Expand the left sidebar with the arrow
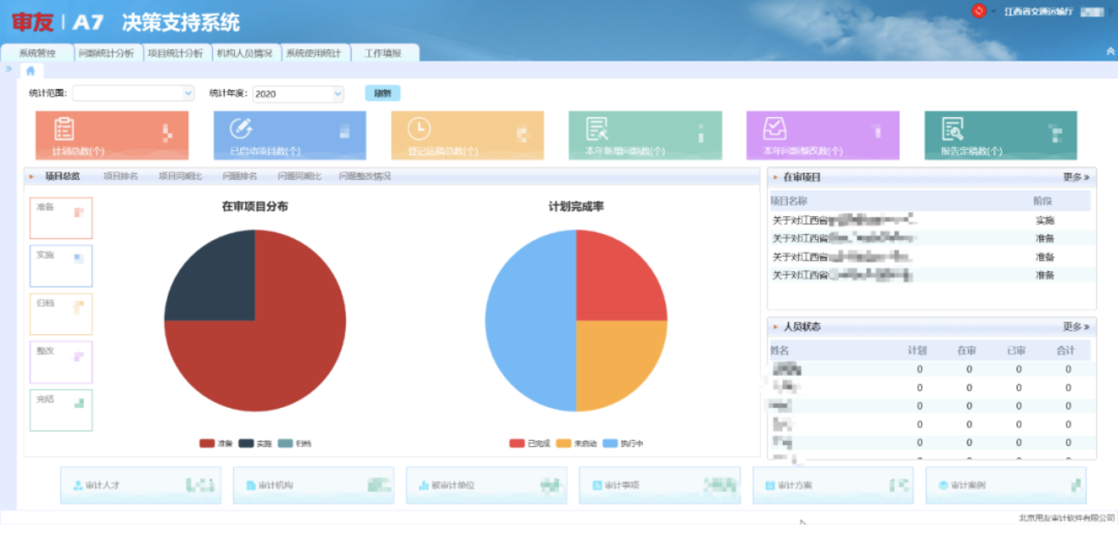 pyautogui.click(x=8, y=68)
